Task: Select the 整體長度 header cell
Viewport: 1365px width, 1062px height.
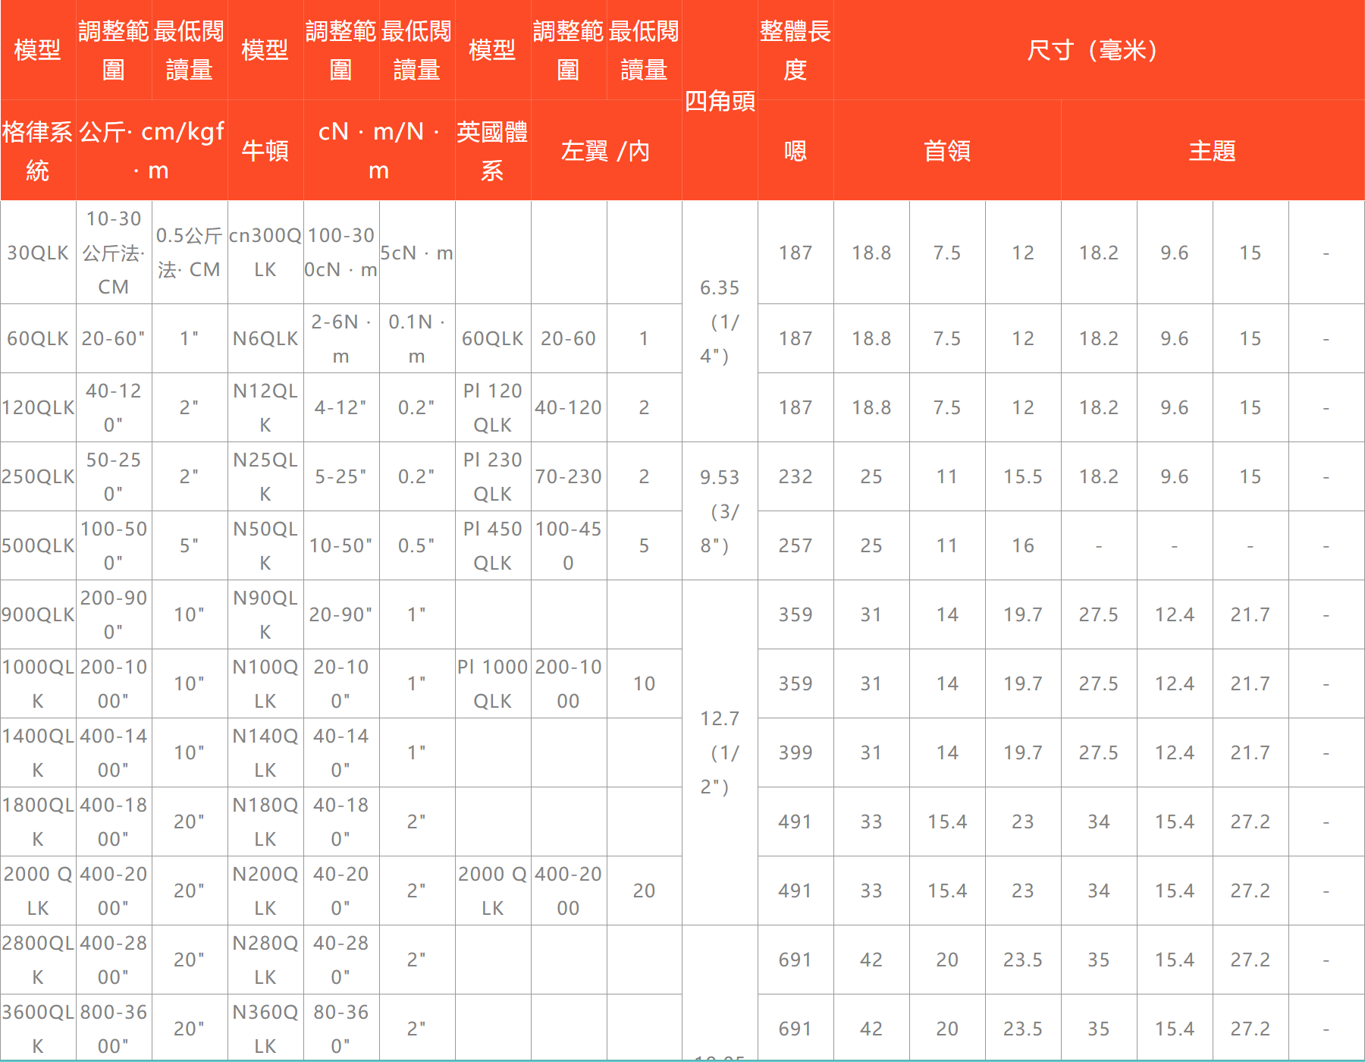Action: (795, 50)
